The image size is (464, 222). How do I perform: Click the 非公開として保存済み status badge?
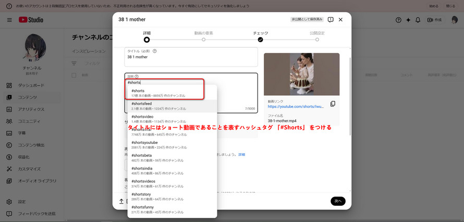[x=307, y=19]
